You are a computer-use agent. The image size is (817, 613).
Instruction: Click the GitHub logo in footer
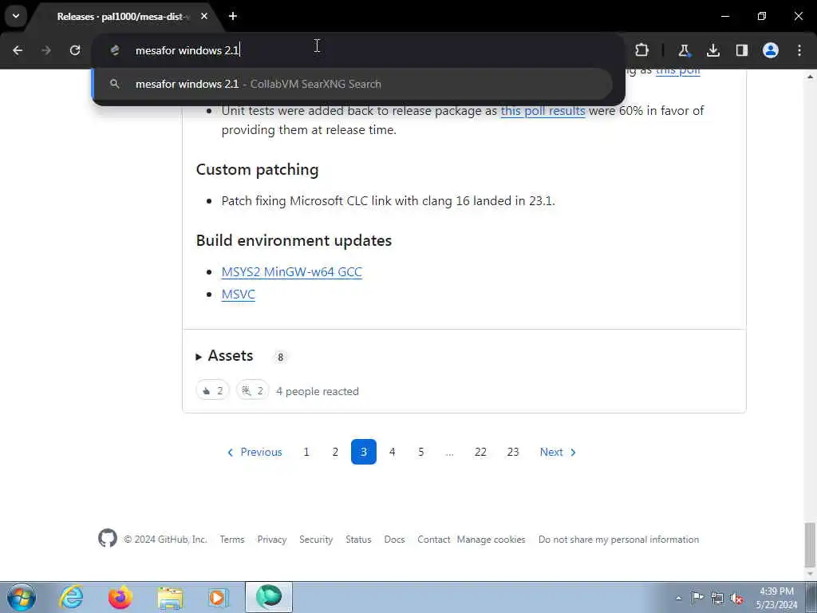(108, 538)
